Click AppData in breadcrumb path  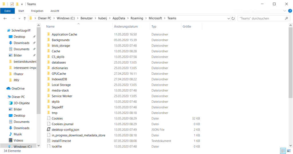point(119,18)
